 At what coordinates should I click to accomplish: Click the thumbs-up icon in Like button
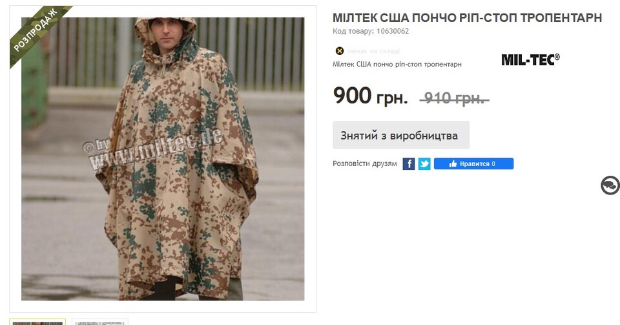tap(453, 163)
